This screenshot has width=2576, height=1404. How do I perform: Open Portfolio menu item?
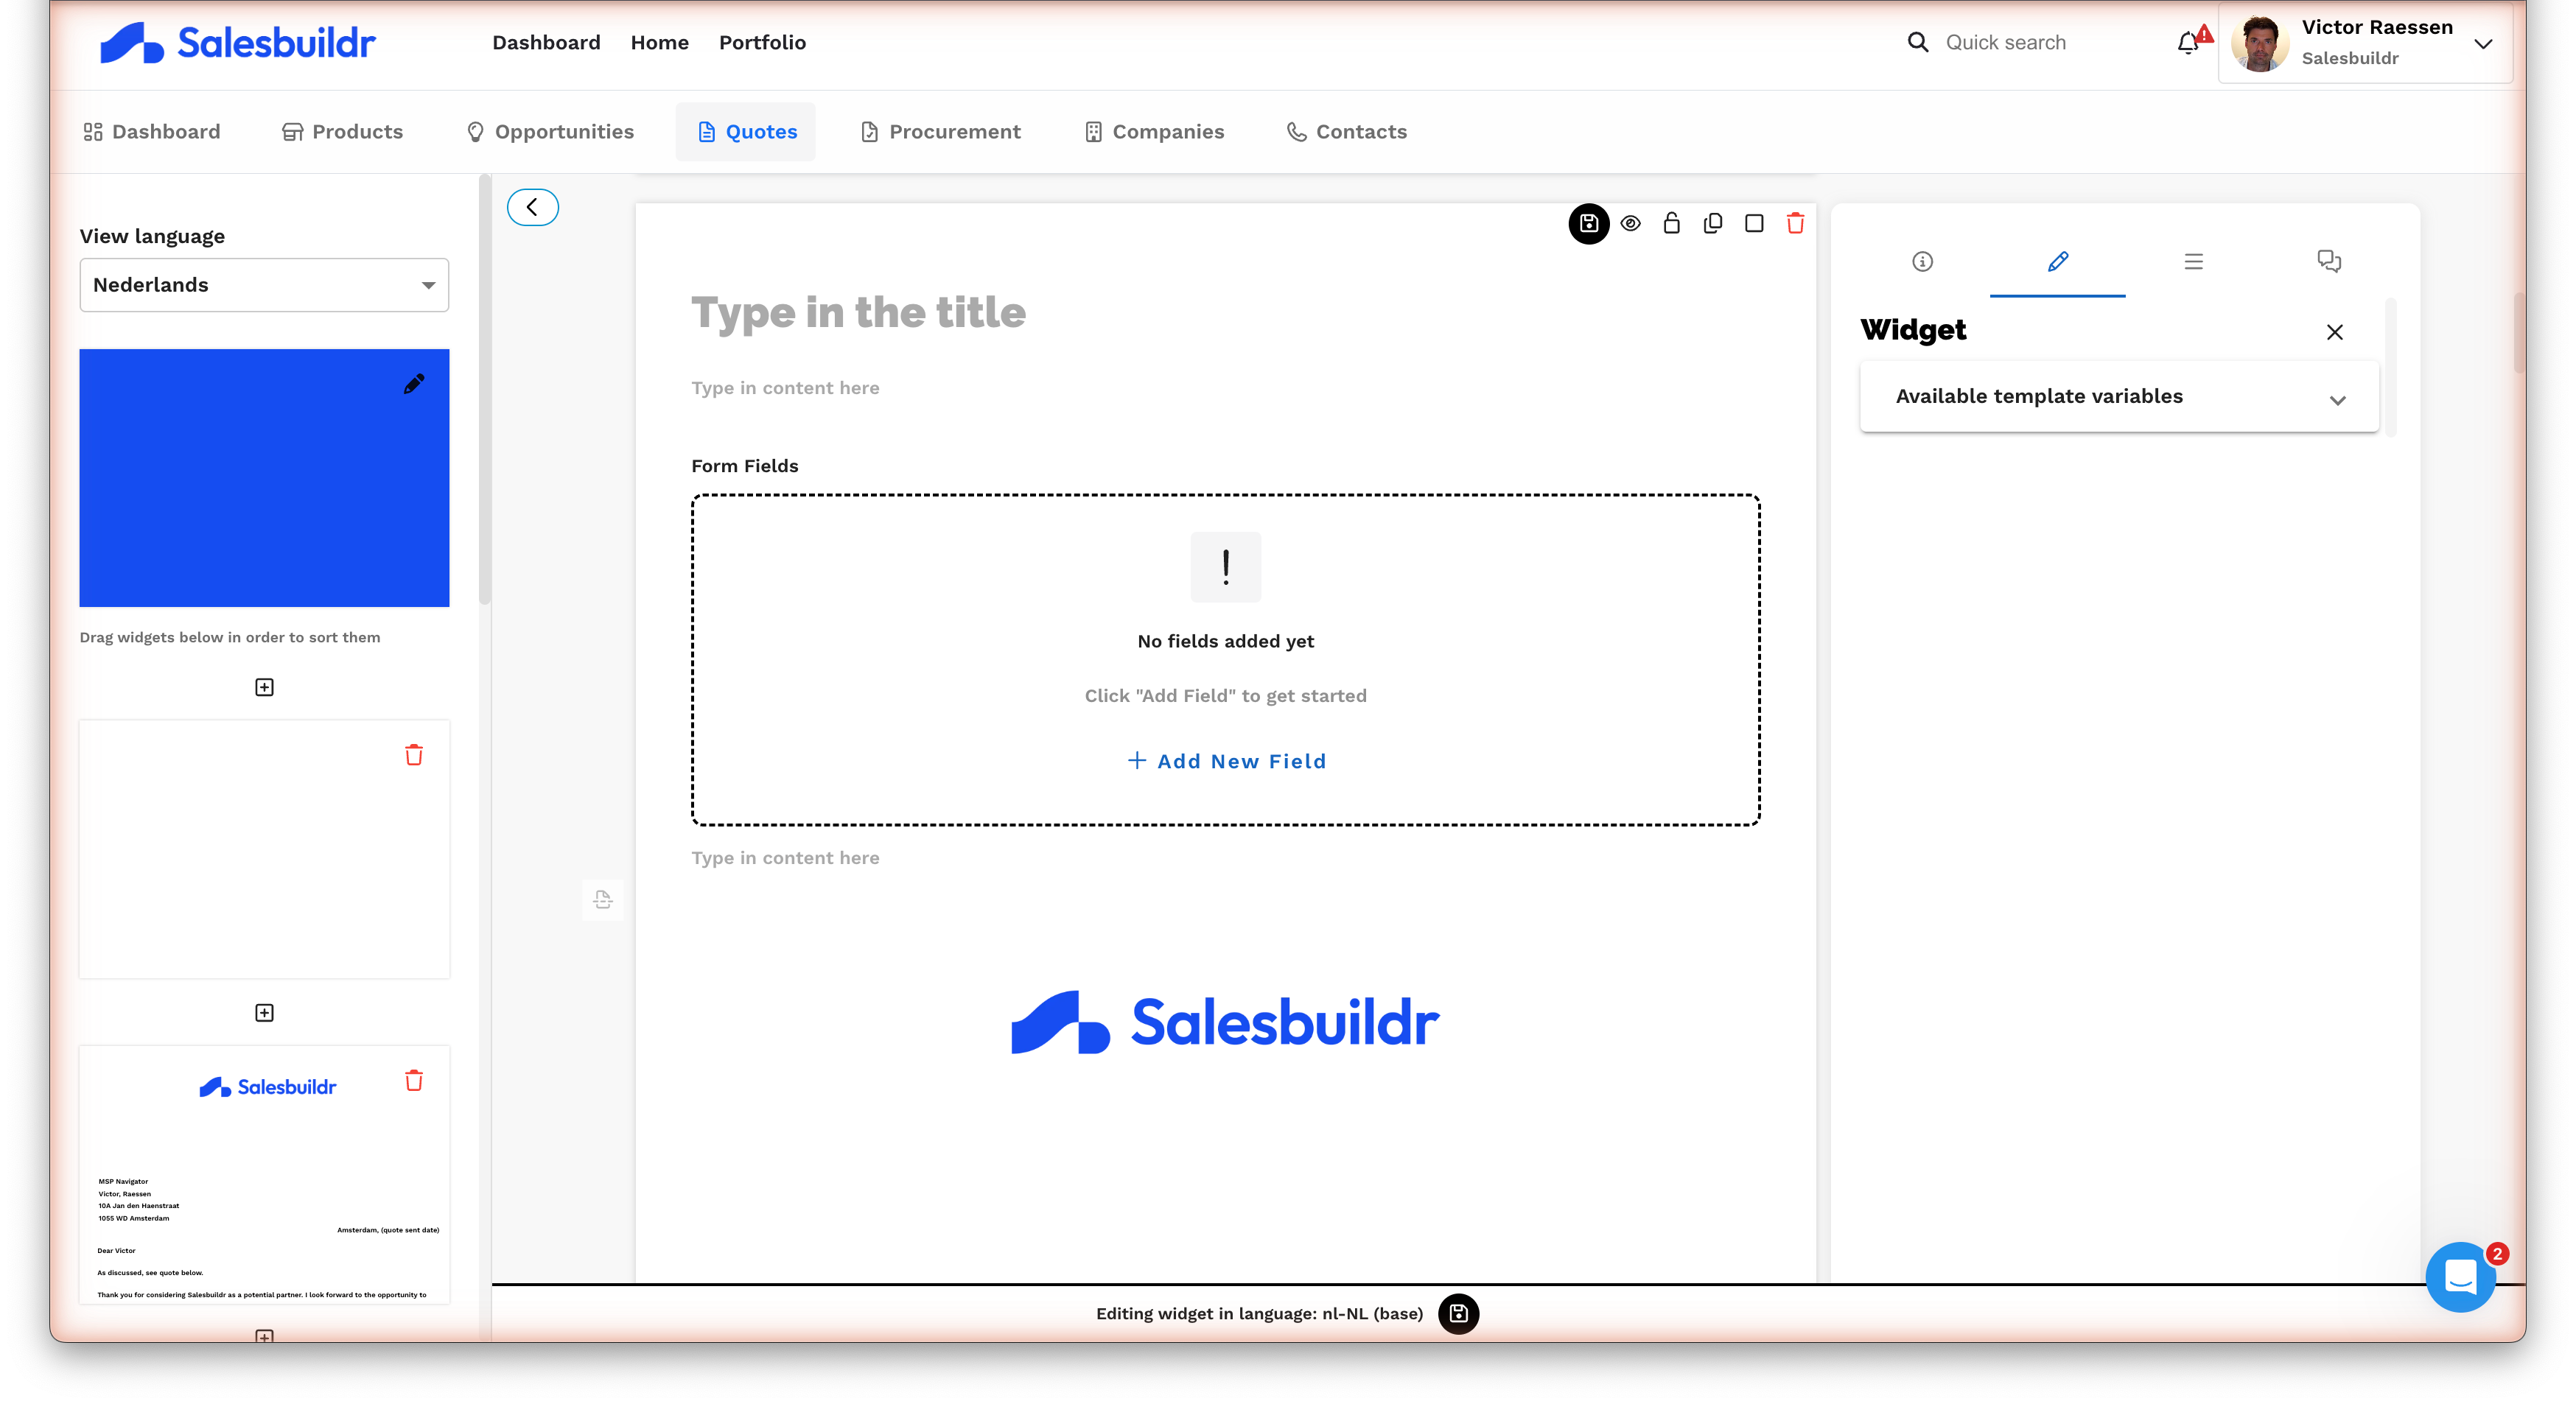[x=762, y=42]
